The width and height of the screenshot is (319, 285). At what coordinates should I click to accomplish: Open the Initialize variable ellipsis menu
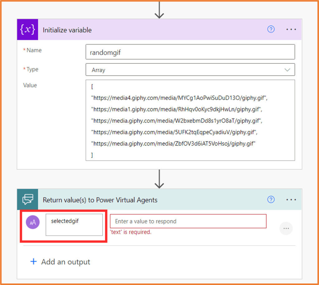291,29
